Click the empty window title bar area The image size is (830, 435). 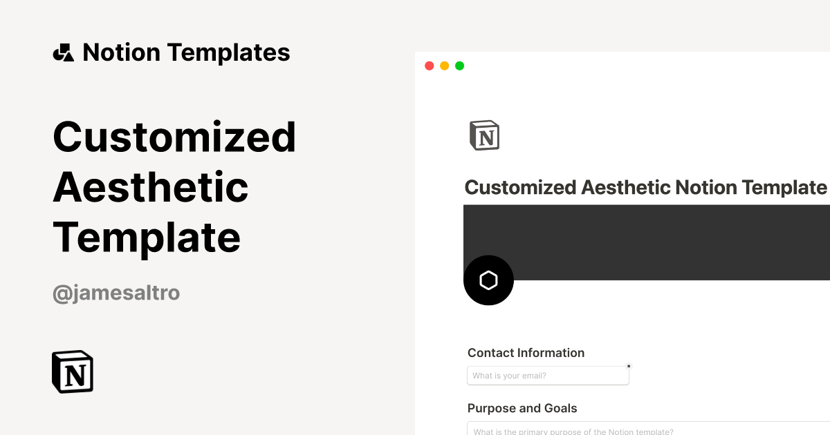pos(622,66)
